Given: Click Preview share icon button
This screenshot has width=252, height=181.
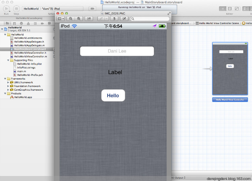Looking at the screenshot, I should (x=89, y=19).
